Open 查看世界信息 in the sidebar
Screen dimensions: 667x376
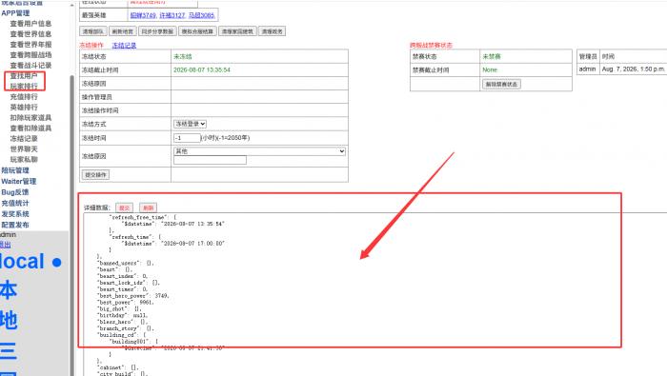[30, 34]
